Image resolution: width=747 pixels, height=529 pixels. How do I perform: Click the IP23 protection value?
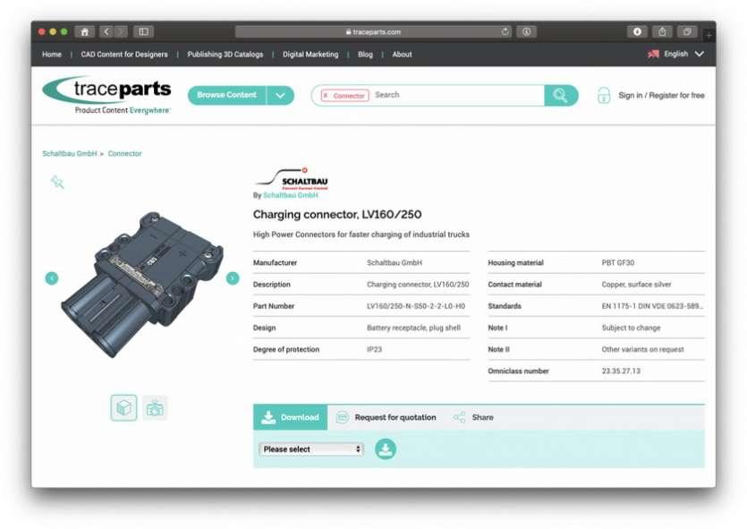[375, 349]
